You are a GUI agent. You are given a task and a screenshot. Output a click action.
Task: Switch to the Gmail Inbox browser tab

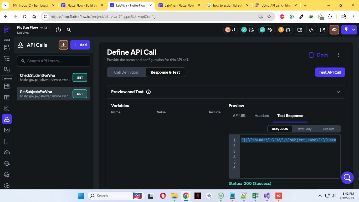[33, 5]
